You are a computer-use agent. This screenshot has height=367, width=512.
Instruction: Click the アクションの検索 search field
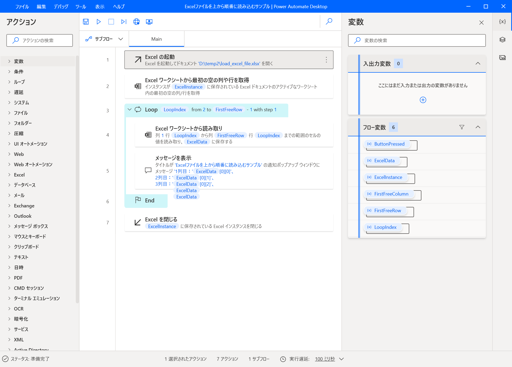[x=40, y=40]
